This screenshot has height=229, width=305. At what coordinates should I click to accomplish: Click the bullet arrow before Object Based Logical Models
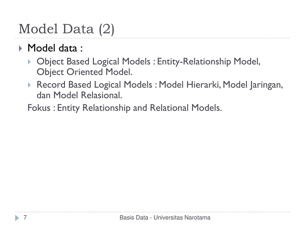(29, 62)
